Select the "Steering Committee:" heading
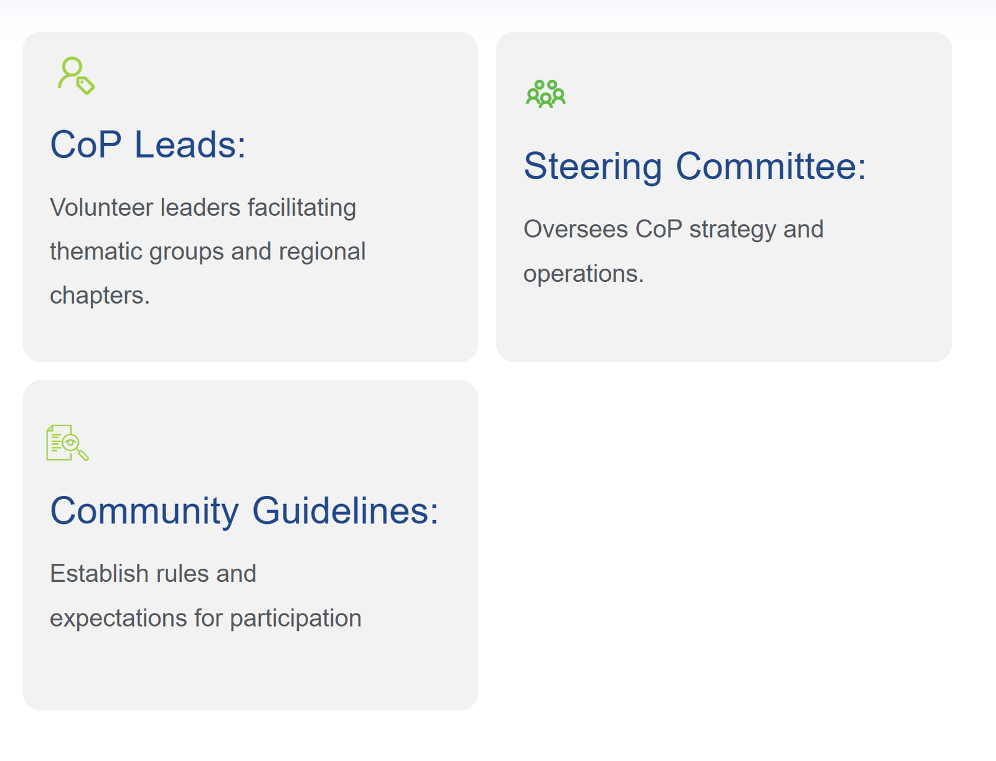 pos(695,166)
